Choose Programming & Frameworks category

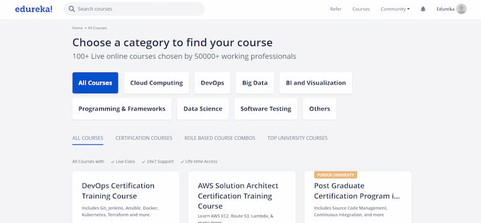point(122,109)
